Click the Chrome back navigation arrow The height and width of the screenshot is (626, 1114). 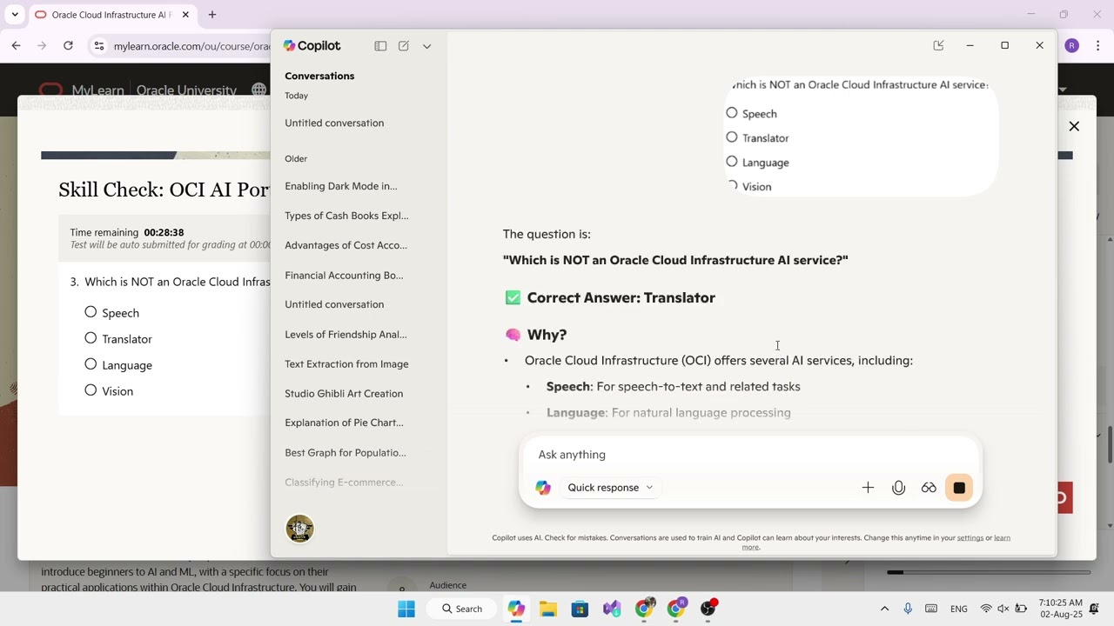(16, 46)
